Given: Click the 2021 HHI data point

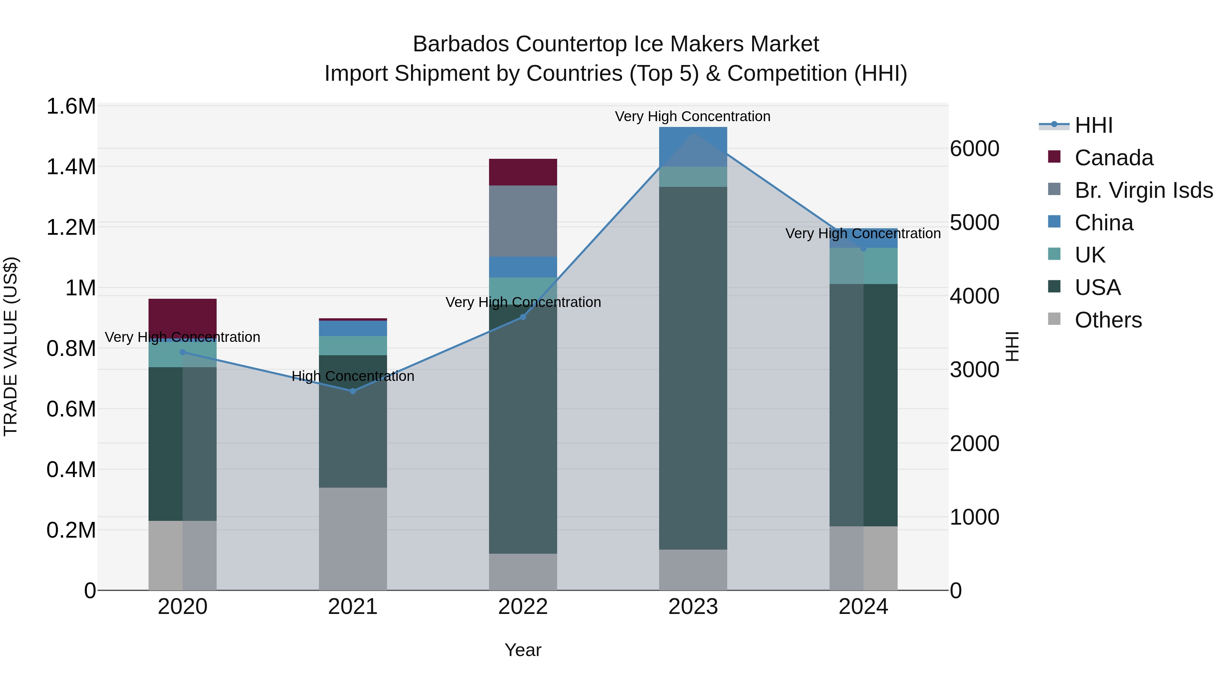Looking at the screenshot, I should (x=353, y=391).
